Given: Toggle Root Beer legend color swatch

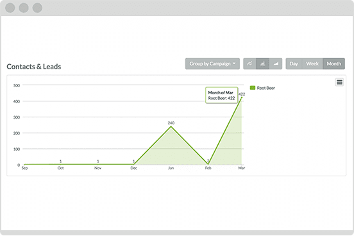Looking at the screenshot, I should 253,88.
